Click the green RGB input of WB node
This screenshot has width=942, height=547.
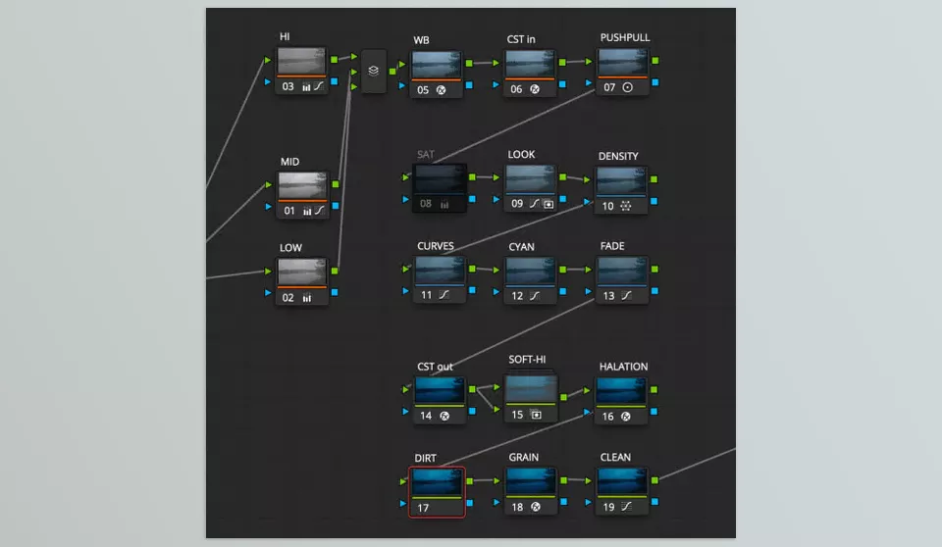coord(402,65)
